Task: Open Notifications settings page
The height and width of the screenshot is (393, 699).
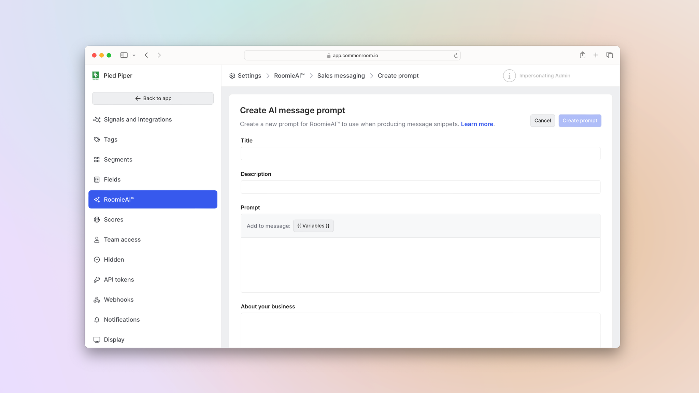Action: [x=153, y=320]
